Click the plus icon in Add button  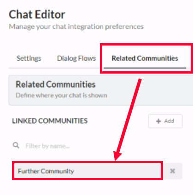158,121
